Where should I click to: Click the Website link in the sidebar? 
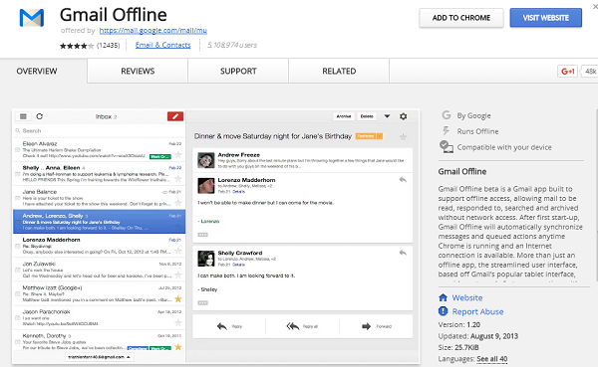pos(467,297)
